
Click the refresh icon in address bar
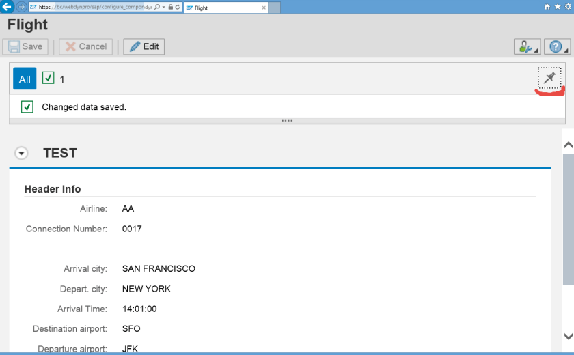tap(178, 7)
